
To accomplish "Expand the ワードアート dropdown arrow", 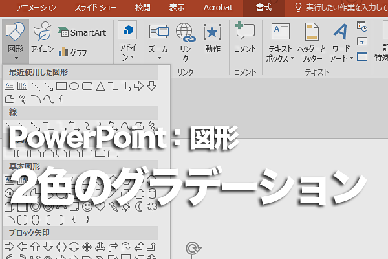I will tap(351, 58).
